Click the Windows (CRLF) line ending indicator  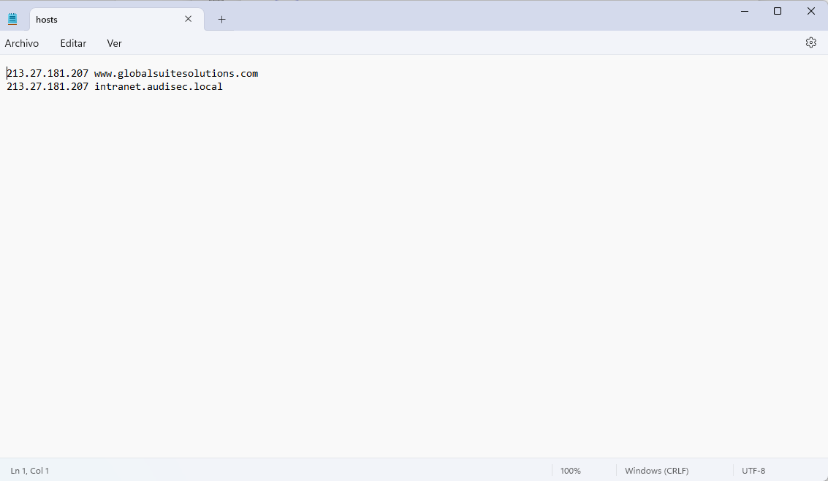click(656, 471)
